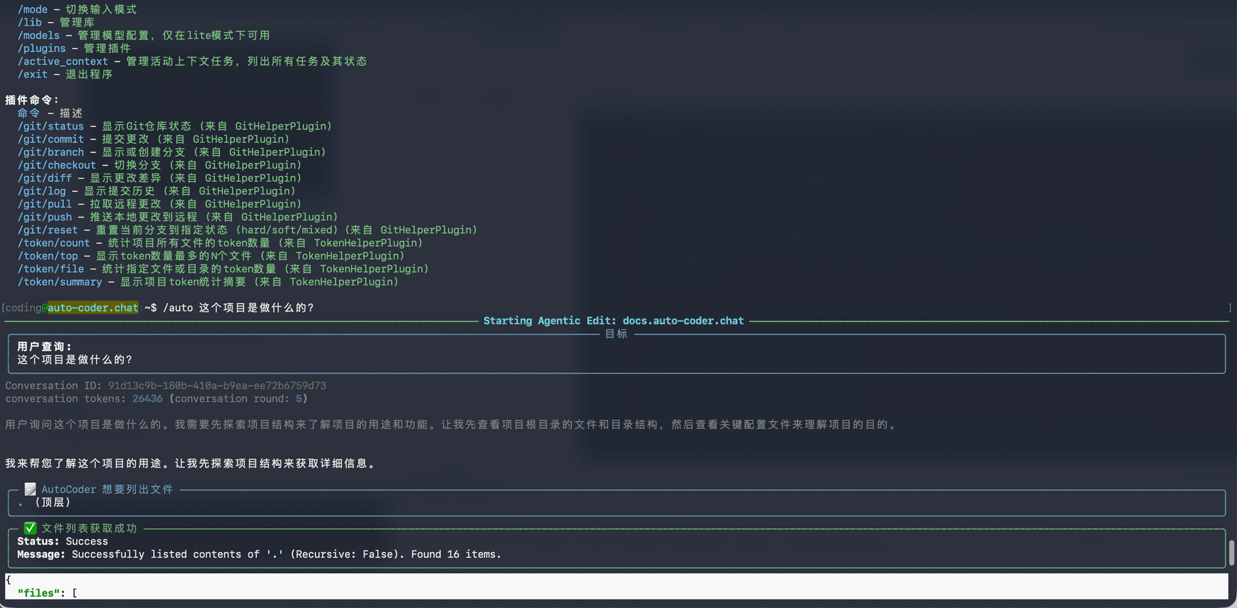Click the /mode command entry
The image size is (1237, 608).
33,9
